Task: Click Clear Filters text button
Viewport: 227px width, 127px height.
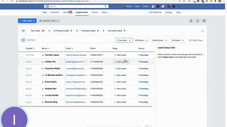Action: pyautogui.click(x=198, y=40)
